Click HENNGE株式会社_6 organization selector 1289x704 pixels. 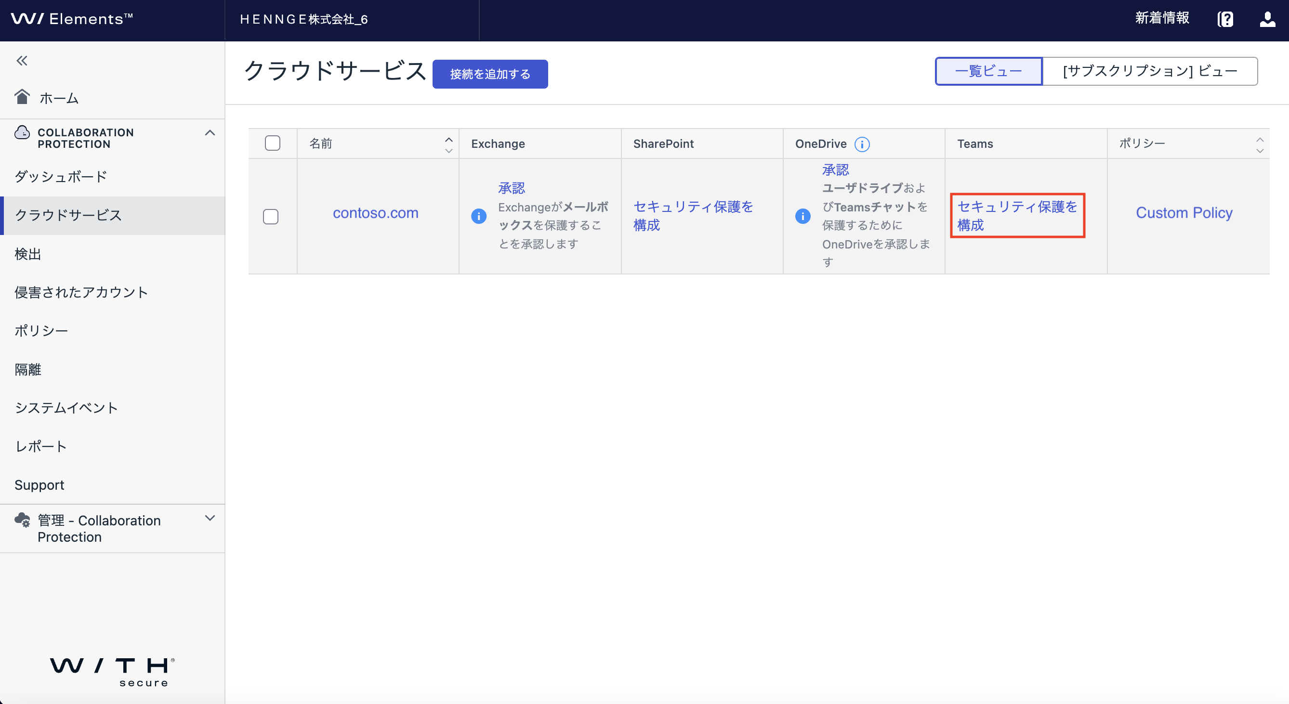click(304, 19)
